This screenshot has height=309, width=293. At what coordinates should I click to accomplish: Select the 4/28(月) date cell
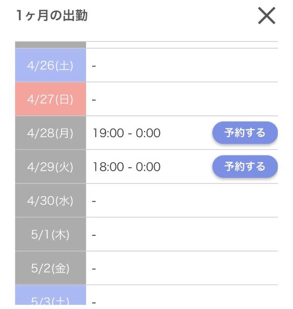[50, 133]
